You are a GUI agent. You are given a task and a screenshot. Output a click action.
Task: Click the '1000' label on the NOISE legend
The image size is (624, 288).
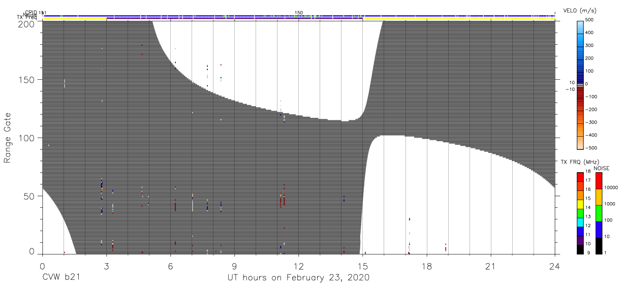[611, 203]
